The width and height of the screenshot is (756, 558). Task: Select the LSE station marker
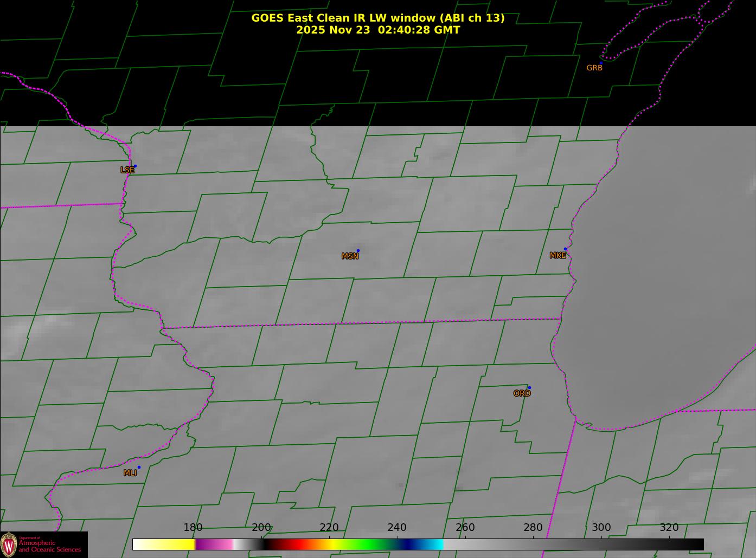(135, 166)
